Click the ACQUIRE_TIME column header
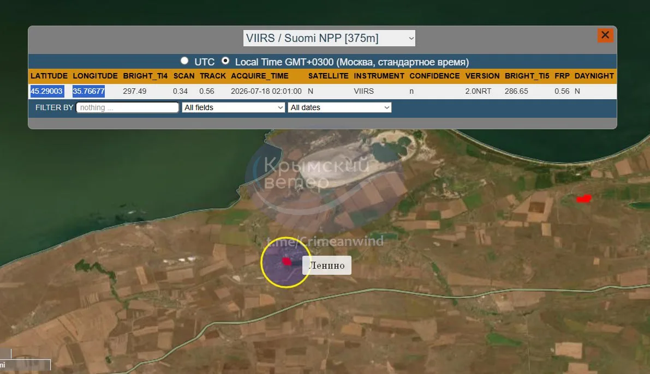This screenshot has width=650, height=374. click(259, 76)
